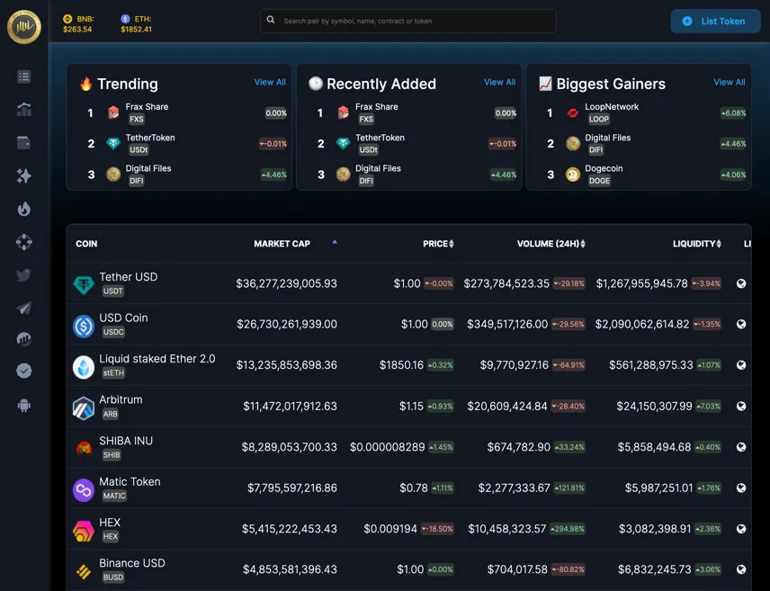Open the four-way cross sidebar icon
Image resolution: width=770 pixels, height=591 pixels.
tap(24, 242)
